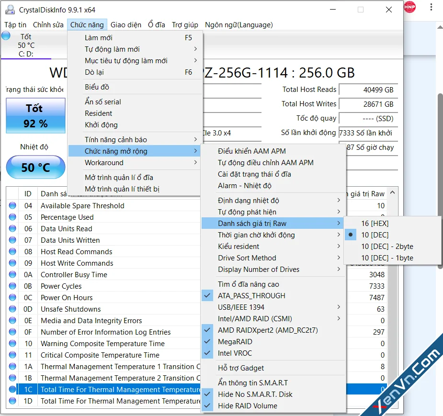The image size is (443, 416).
Task: Expand Tính năng cảnh báo submenu
Action: (x=135, y=139)
